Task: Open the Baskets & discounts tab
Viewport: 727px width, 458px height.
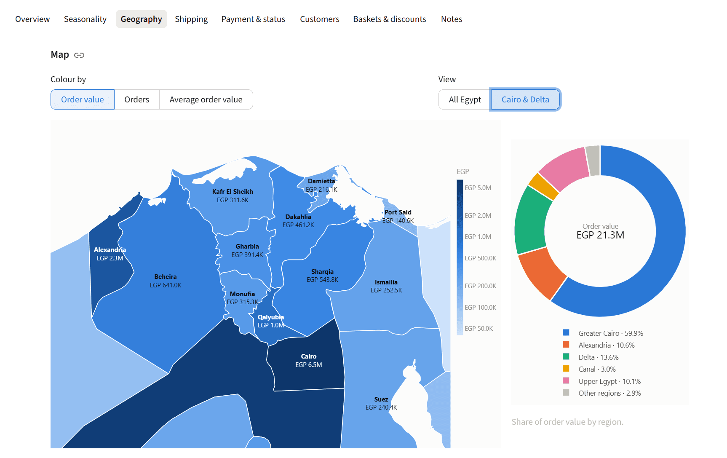Action: 390,19
